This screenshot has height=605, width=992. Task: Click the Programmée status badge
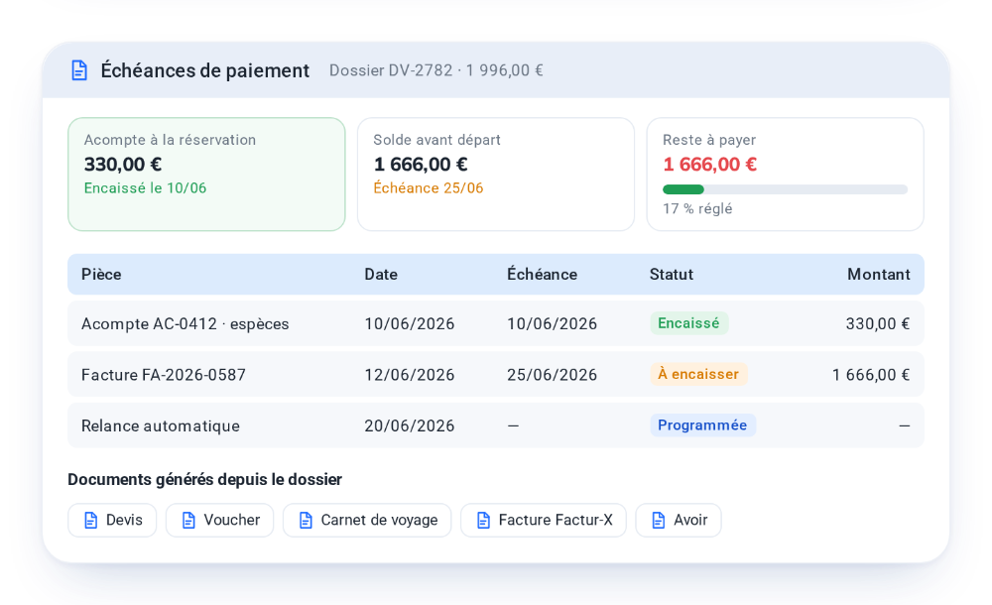703,425
